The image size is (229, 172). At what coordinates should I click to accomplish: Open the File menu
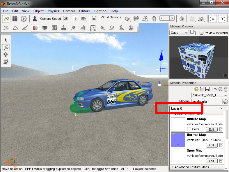point(6,11)
